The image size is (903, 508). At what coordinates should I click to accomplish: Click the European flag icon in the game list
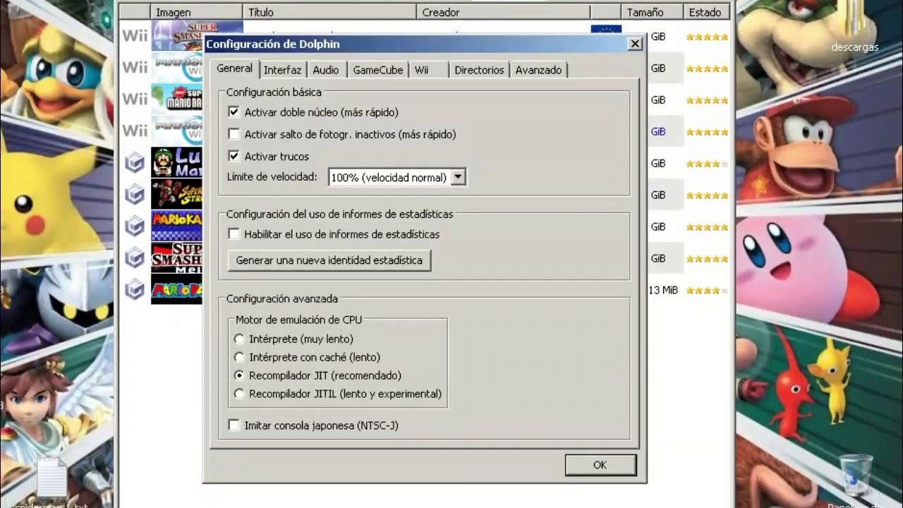pyautogui.click(x=606, y=30)
